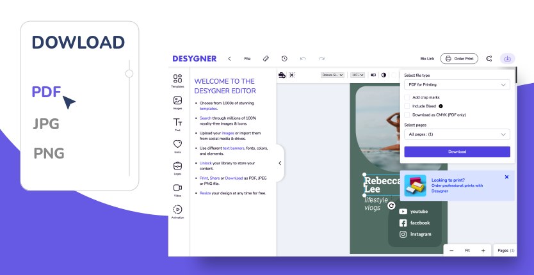Click the deselect X icon
Viewport: 534px width, 275px height.
coord(291,75)
